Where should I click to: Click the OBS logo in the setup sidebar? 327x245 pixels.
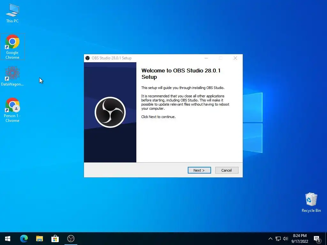click(x=110, y=112)
